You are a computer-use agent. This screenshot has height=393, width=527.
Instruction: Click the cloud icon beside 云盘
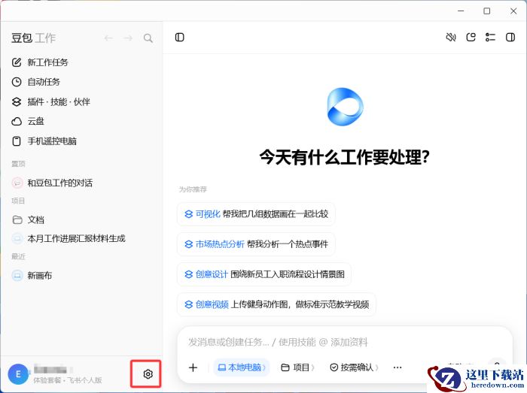coord(17,122)
